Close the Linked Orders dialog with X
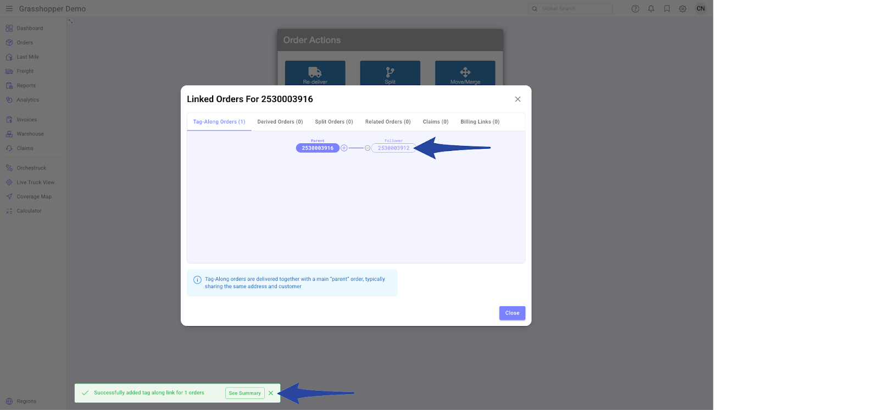The width and height of the screenshot is (879, 410). click(x=518, y=99)
